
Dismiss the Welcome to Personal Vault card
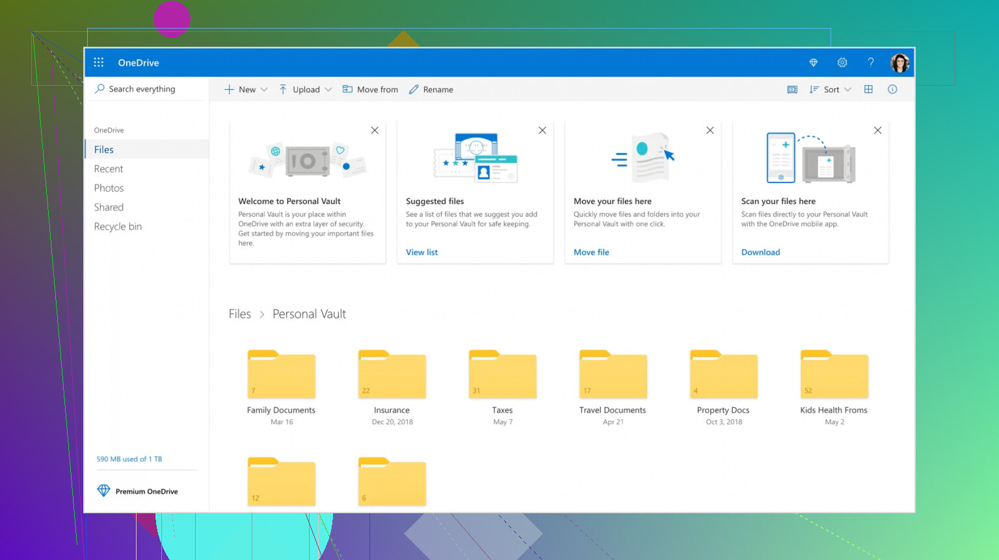point(375,130)
